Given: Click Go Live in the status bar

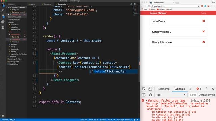Looking at the screenshot, I should point(84,120).
